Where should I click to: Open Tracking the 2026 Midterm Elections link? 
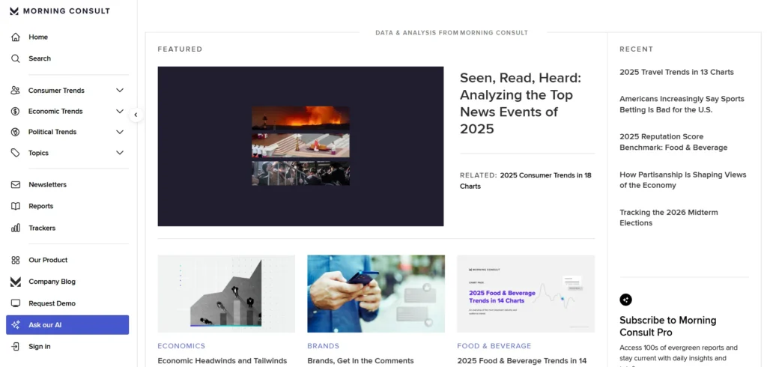668,217
